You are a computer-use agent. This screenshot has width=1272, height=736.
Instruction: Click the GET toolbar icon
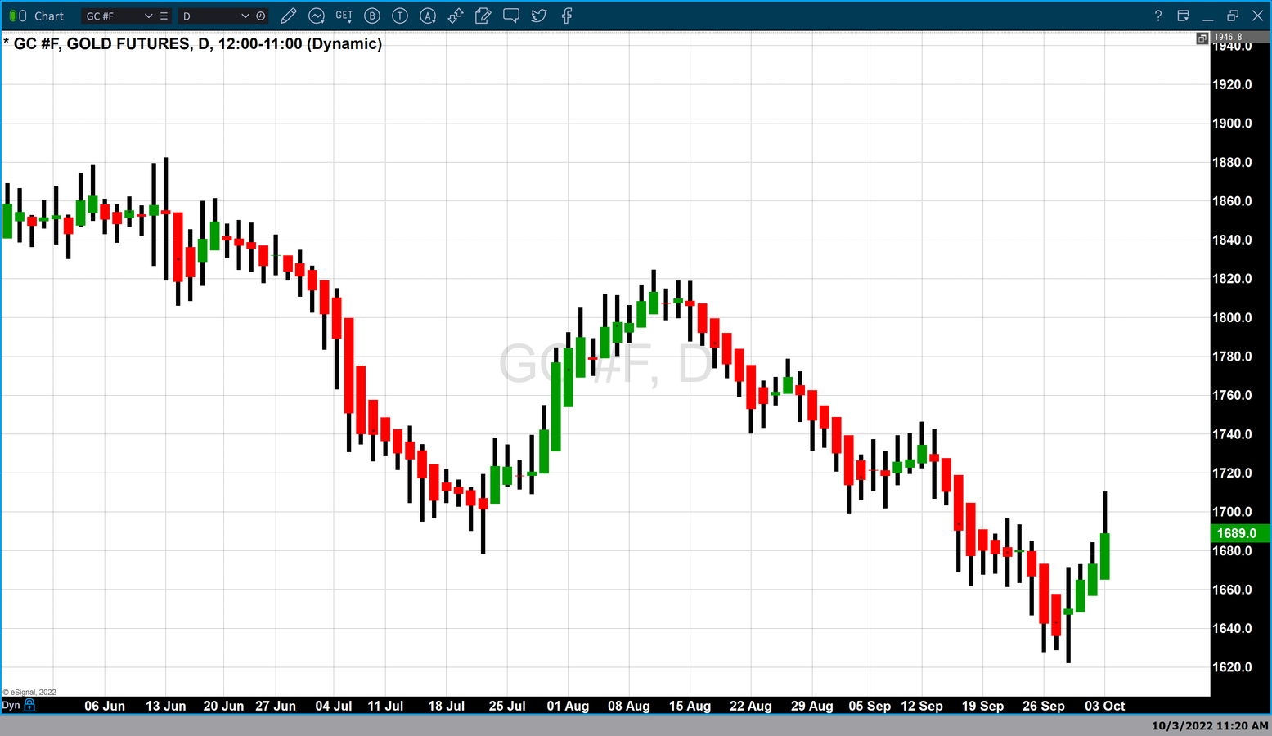click(344, 16)
